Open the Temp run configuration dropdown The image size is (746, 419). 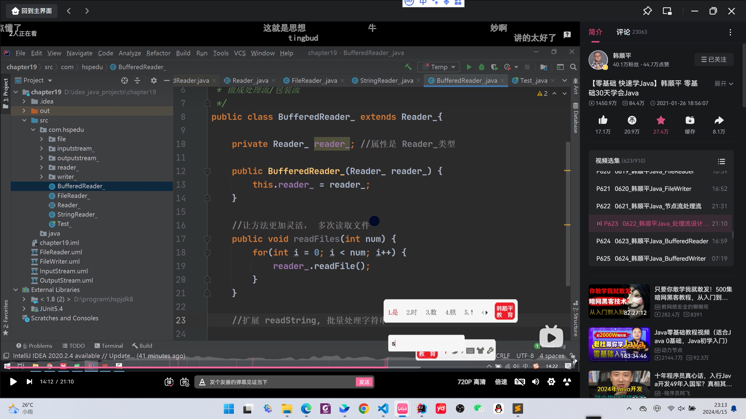pos(439,67)
